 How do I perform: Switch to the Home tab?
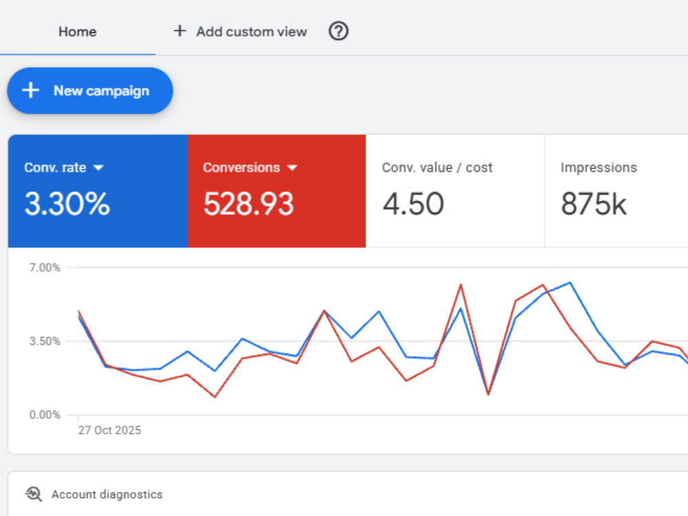pos(77,32)
